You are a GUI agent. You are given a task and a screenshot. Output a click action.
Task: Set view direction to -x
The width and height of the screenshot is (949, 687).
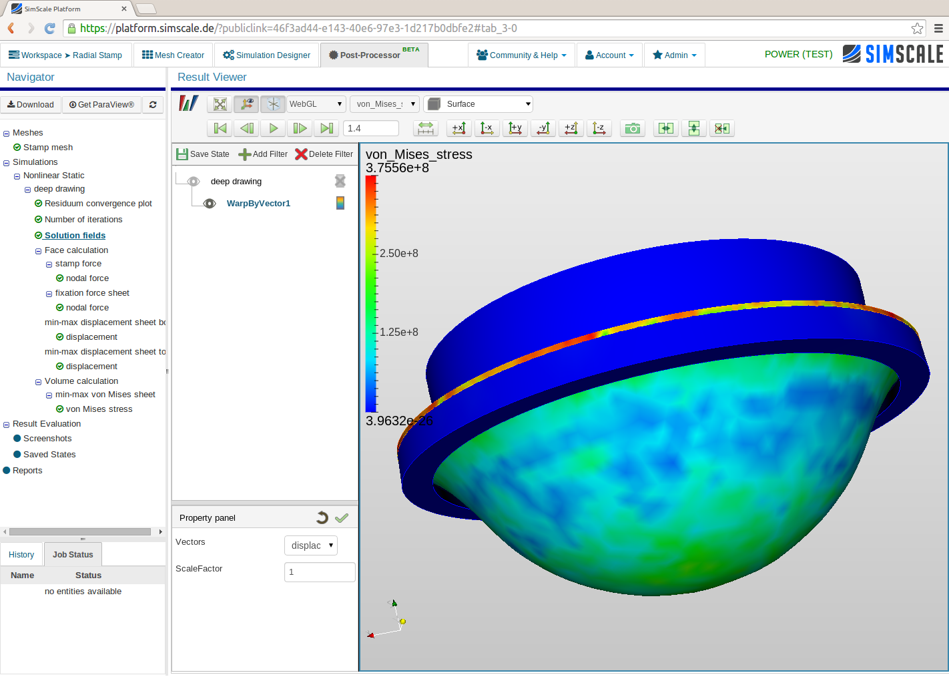coord(487,128)
